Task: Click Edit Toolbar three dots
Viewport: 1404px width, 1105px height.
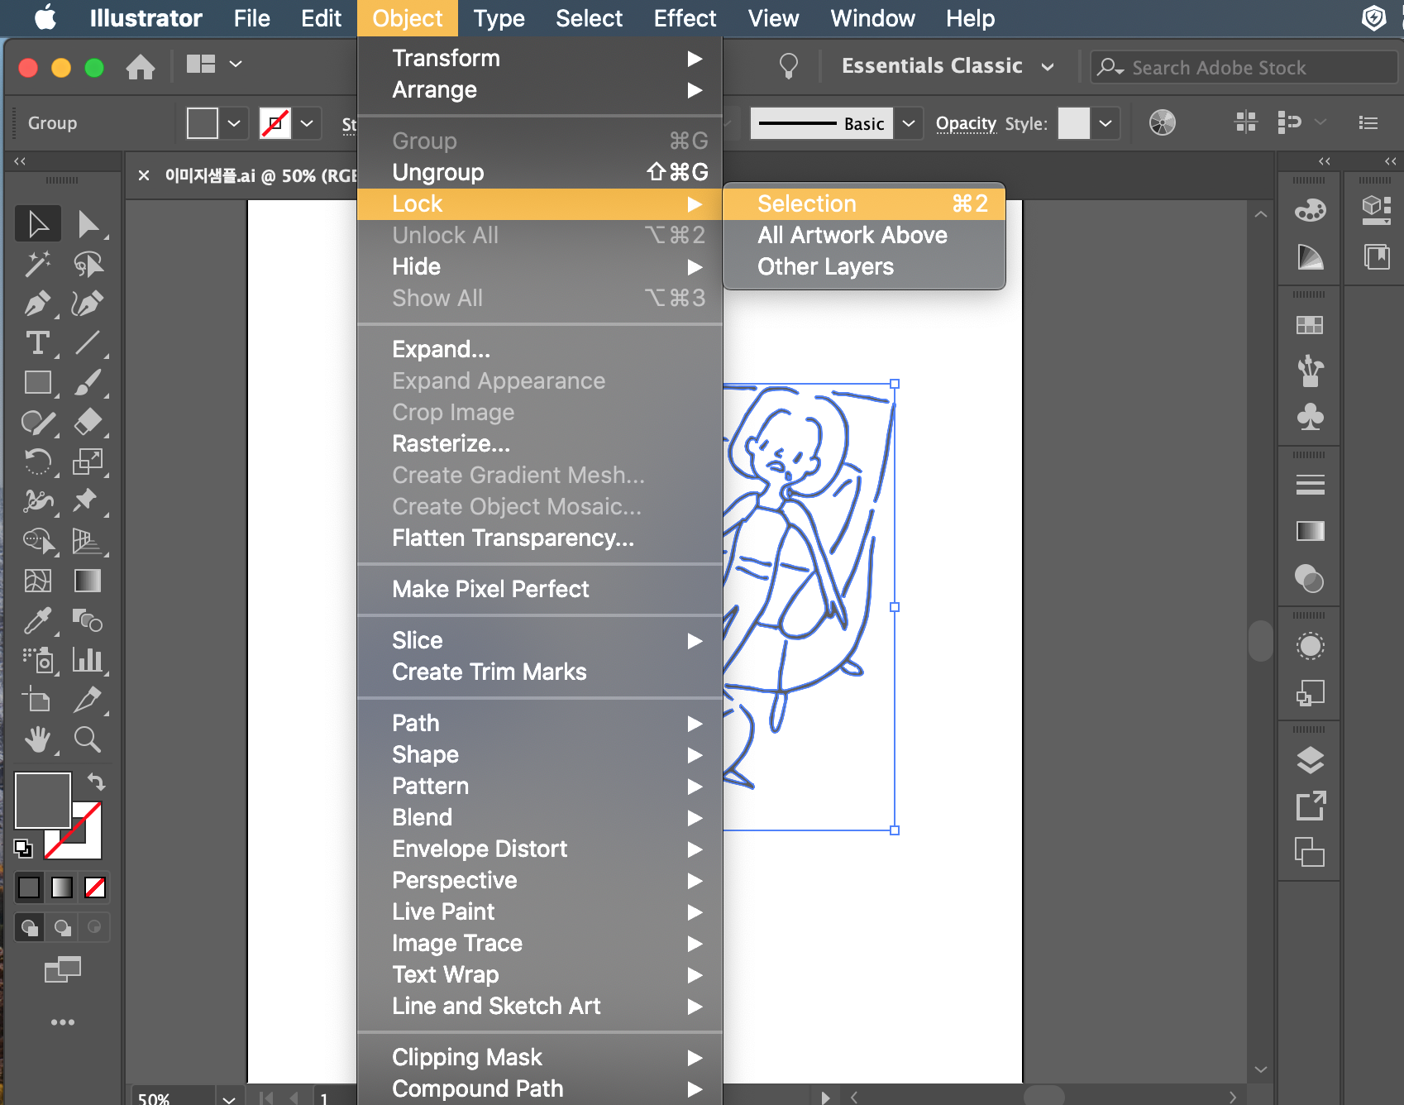Action: (x=63, y=1022)
